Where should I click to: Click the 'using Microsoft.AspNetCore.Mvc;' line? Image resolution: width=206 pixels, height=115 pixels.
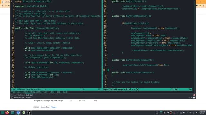[33, 1]
